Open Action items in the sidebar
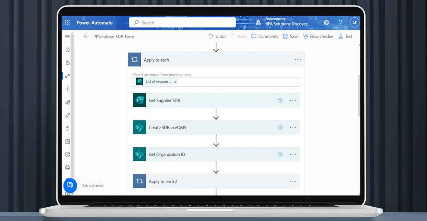The width and height of the screenshot is (427, 221). click(67, 63)
